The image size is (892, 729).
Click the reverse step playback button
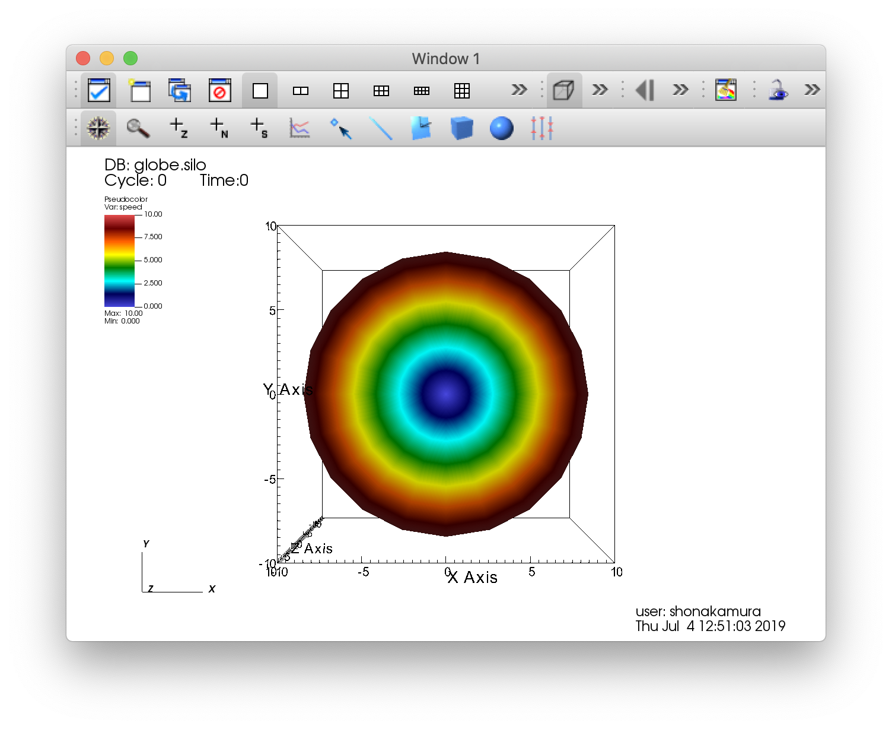[x=645, y=90]
